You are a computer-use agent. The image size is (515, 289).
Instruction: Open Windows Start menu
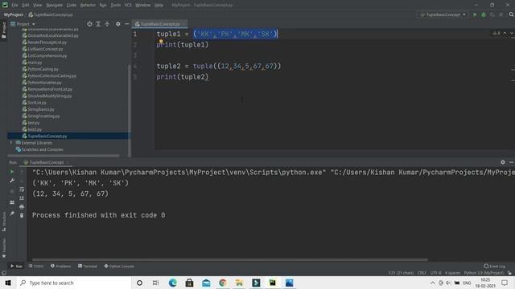(x=8, y=283)
